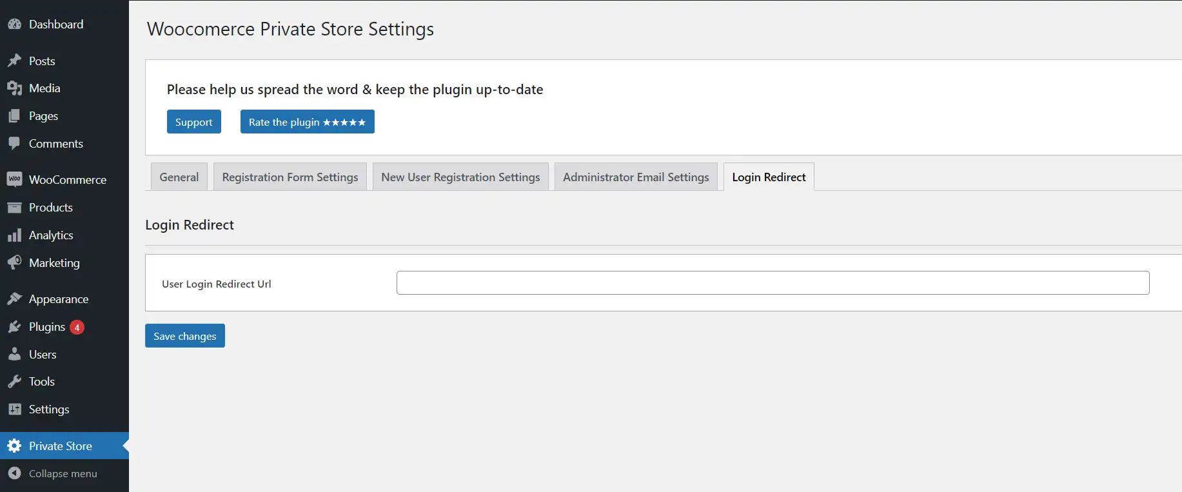Click the Login Redirect section heading
The image size is (1182, 492).
(x=190, y=225)
